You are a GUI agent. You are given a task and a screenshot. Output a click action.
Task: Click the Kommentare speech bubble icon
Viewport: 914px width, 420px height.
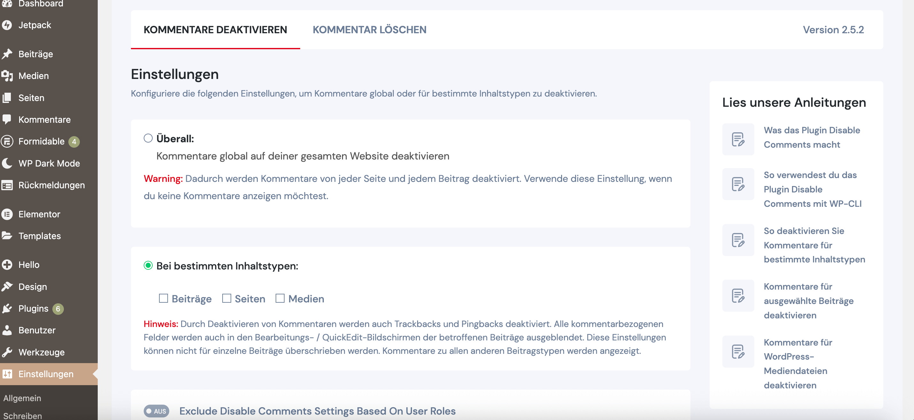tap(7, 119)
